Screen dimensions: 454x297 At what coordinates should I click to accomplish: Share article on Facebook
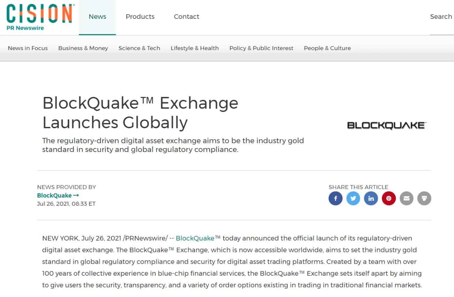click(x=336, y=198)
